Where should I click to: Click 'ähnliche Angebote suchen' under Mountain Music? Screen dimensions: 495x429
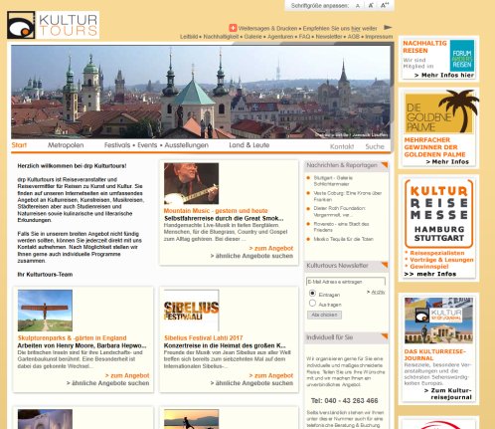point(251,256)
